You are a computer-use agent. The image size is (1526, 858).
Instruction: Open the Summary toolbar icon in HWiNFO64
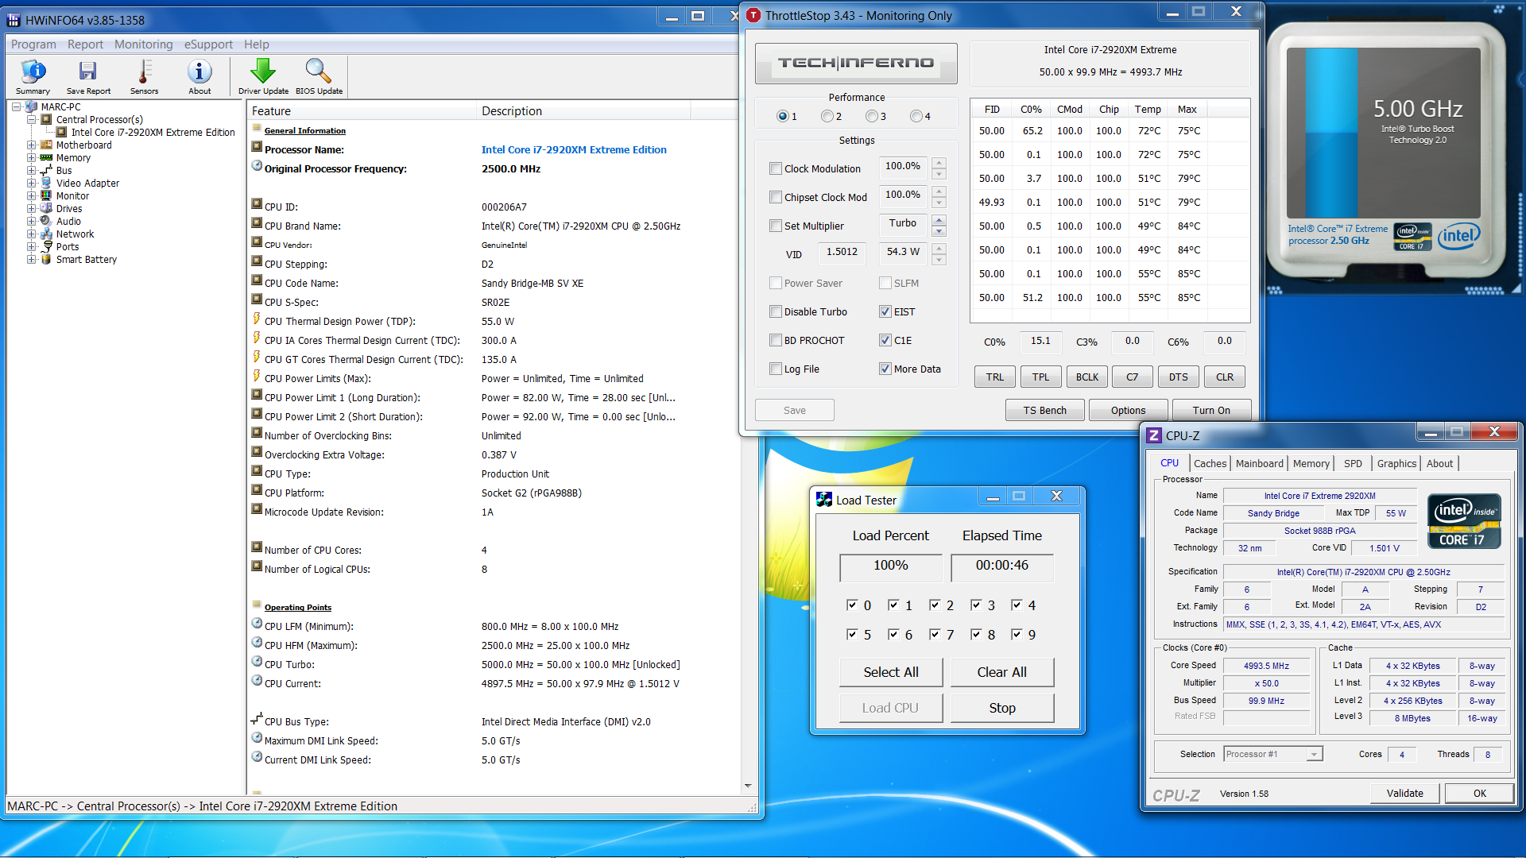(x=33, y=76)
